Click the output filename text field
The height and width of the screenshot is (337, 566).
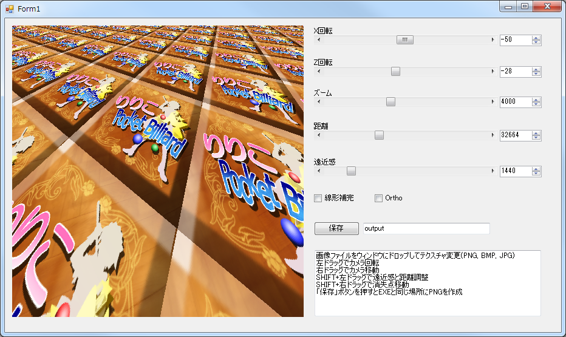pyautogui.click(x=426, y=228)
